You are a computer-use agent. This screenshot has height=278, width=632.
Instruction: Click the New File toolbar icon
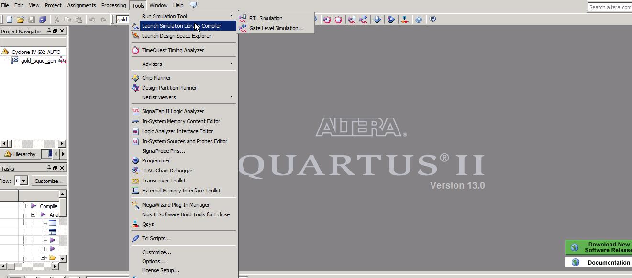(9, 20)
